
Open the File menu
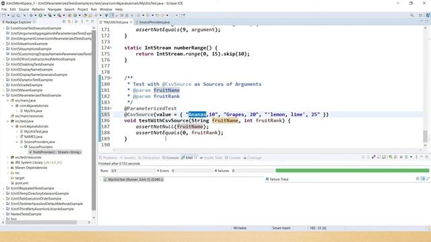click(4, 9)
